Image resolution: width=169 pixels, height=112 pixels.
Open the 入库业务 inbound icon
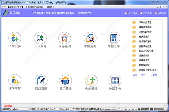pyautogui.click(x=15, y=38)
